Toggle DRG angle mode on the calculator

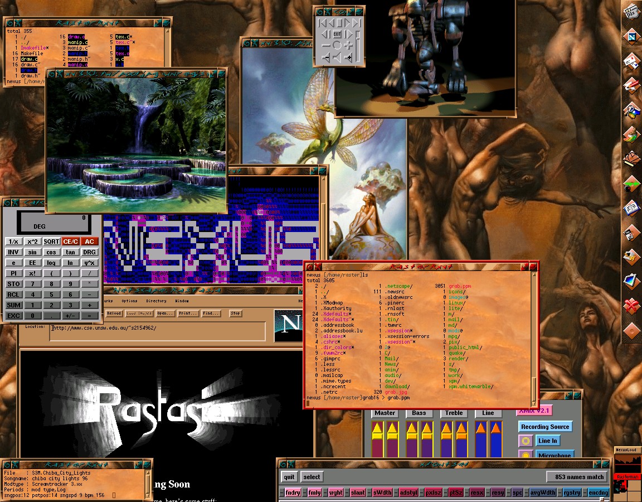(x=89, y=252)
